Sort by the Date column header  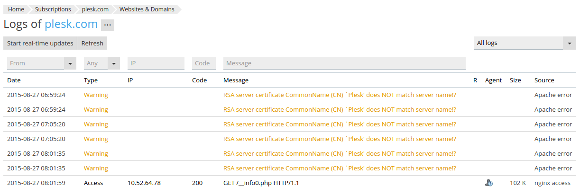(14, 80)
